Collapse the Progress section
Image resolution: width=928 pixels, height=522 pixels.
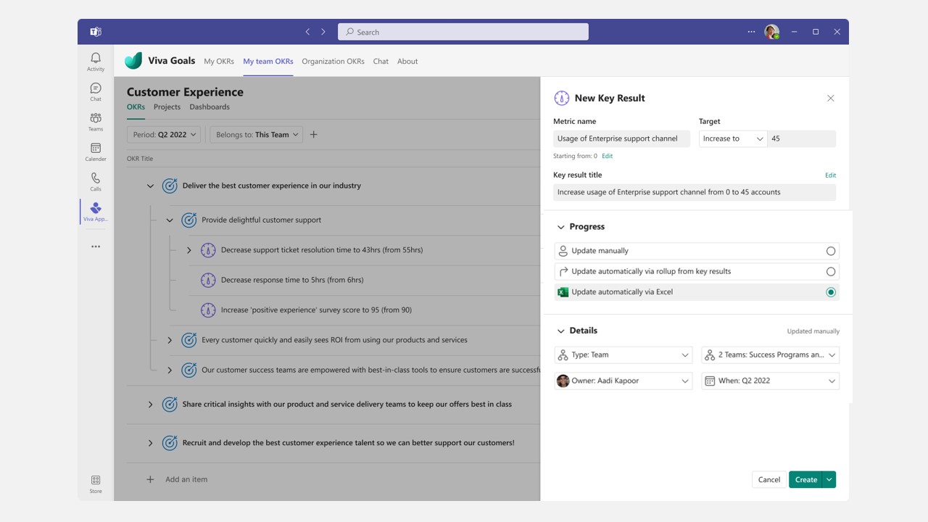point(560,227)
